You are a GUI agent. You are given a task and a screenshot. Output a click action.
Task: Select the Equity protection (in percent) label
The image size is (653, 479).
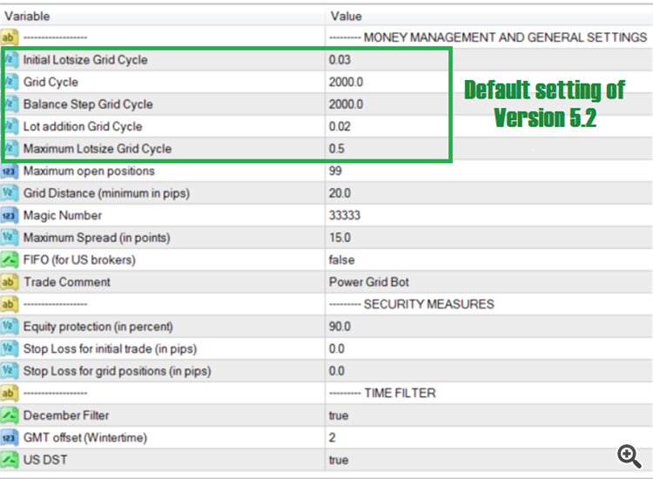pyautogui.click(x=98, y=327)
